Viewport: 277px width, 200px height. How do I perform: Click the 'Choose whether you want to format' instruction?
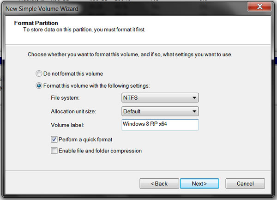tap(130, 55)
